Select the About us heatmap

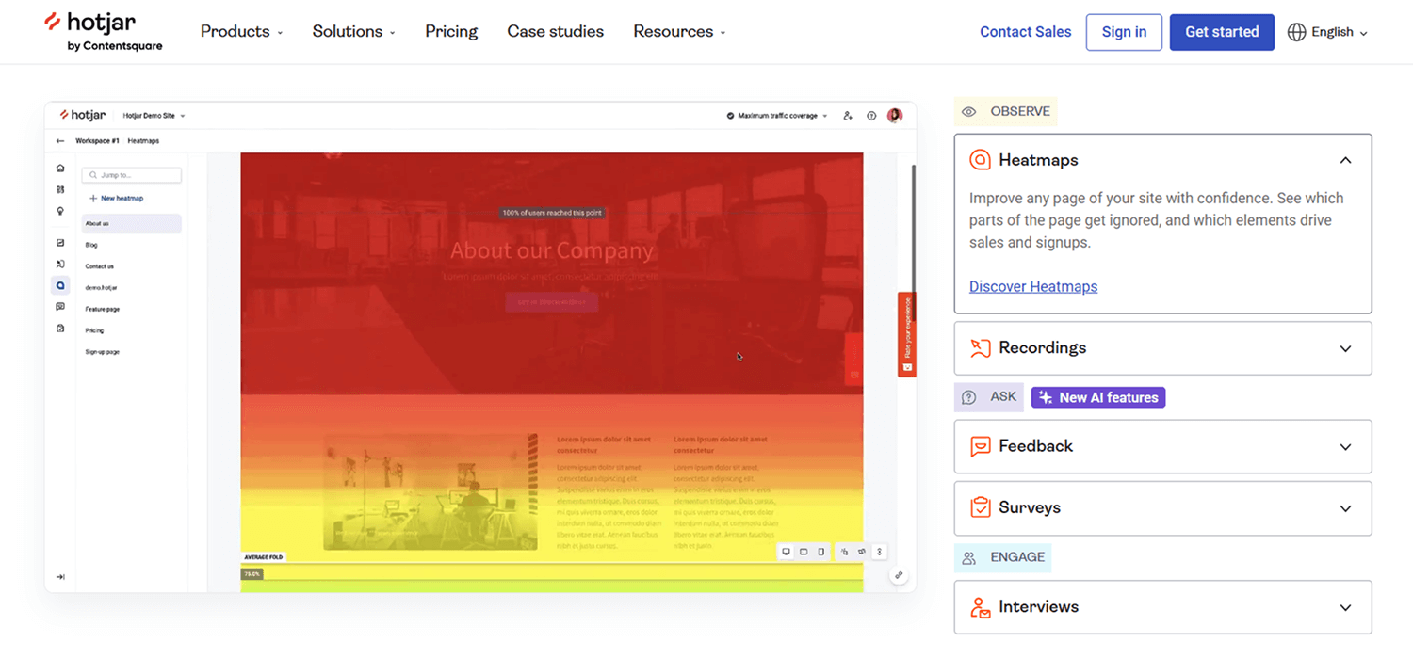[132, 224]
